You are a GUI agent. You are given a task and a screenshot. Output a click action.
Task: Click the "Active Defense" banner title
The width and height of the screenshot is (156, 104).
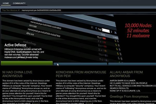point(15,45)
